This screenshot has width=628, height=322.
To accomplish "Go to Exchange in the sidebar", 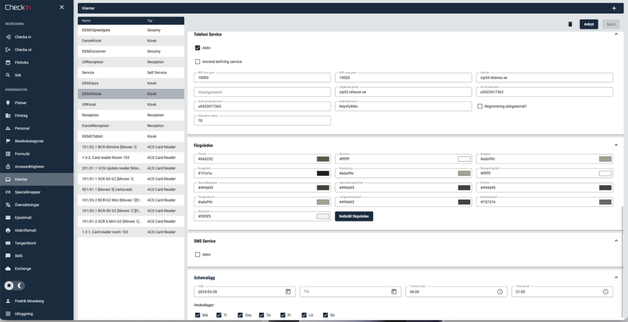I will 36,268.
